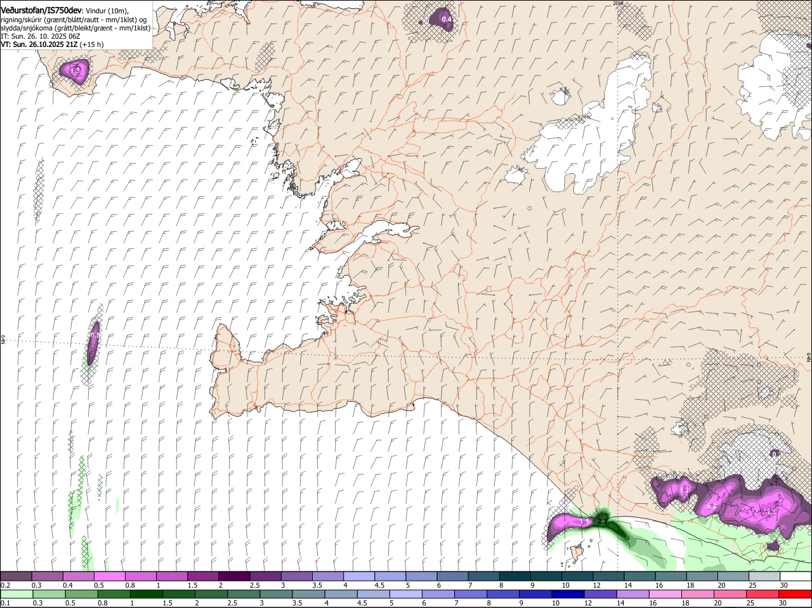Pick the pink swatch labeled 18 in the bottom legend row
The width and height of the screenshot is (812, 608).
coord(698,594)
